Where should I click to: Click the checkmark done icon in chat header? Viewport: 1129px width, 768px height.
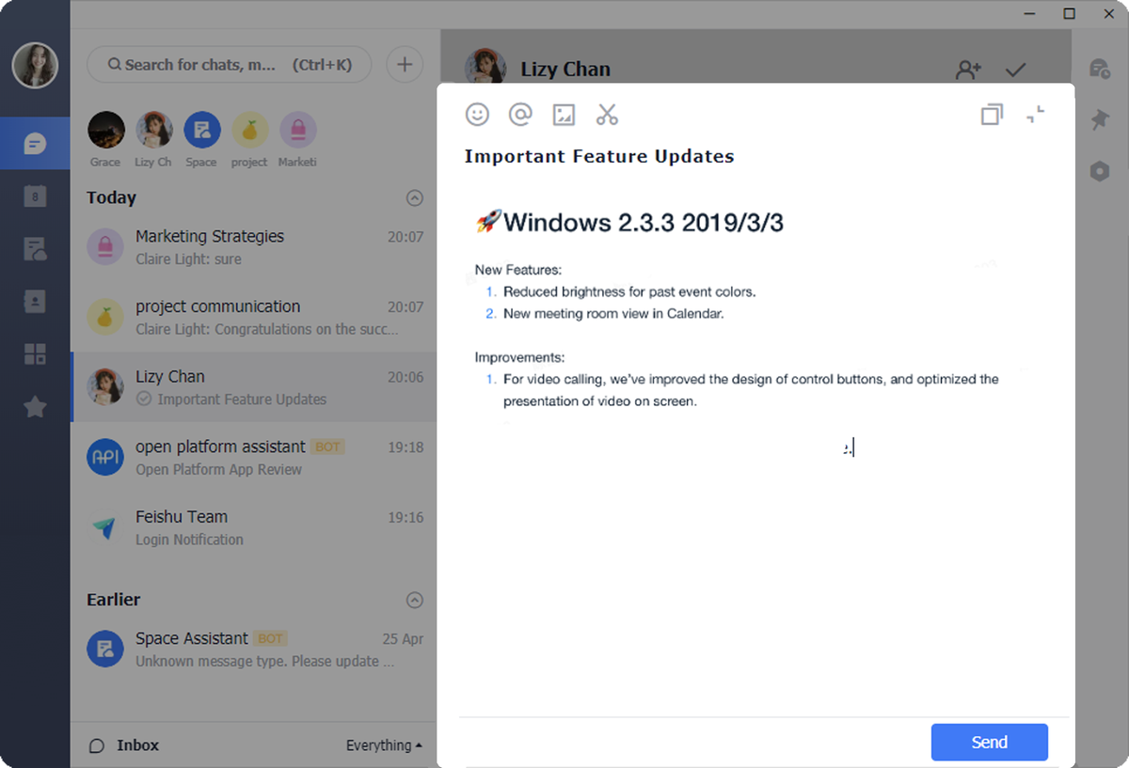pos(1015,70)
